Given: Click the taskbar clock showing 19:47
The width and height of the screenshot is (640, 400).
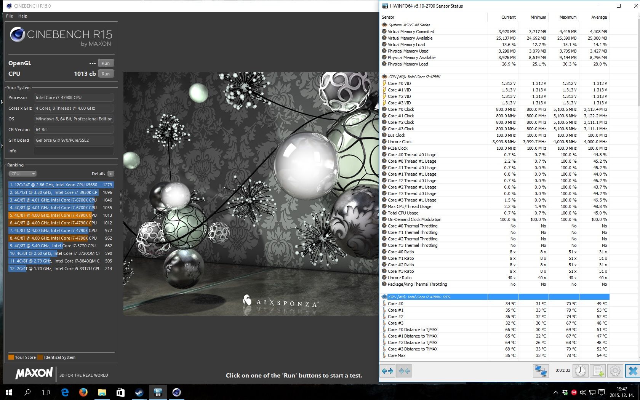Looking at the screenshot, I should 622,392.
